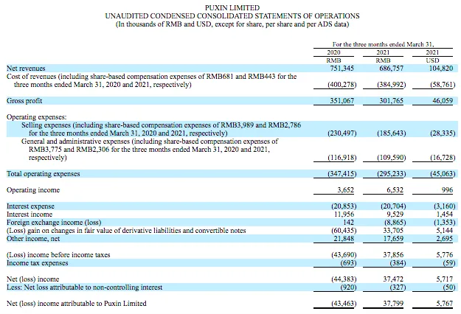Select non-controlling interest row label
Image resolution: width=461 pixels, height=314 pixels.
84,287
